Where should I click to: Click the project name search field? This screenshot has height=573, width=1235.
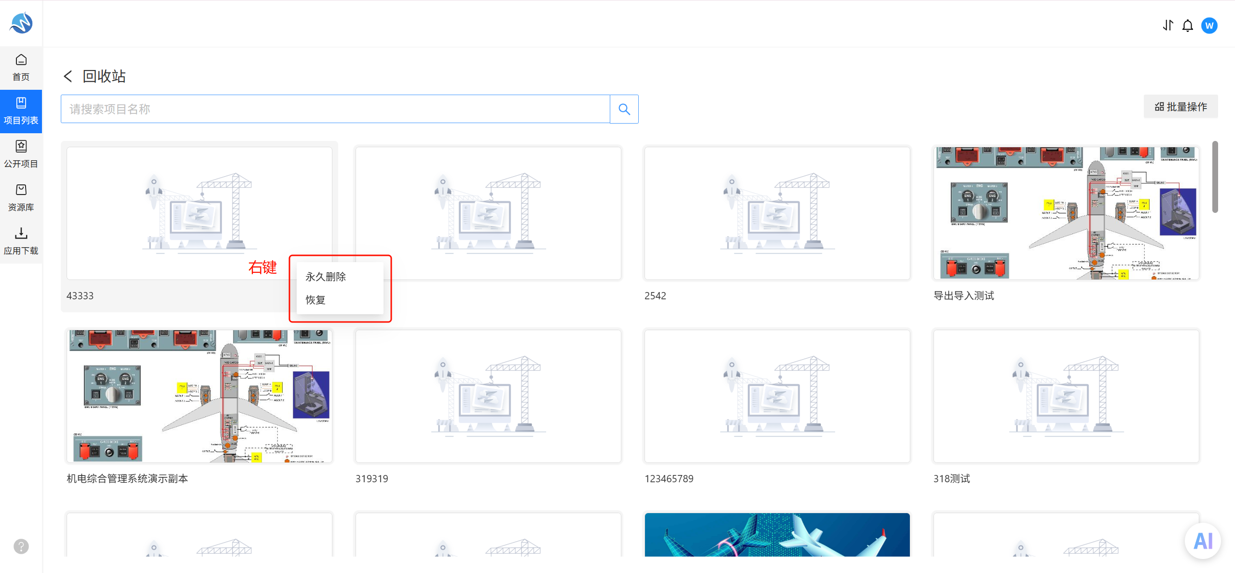tap(335, 109)
